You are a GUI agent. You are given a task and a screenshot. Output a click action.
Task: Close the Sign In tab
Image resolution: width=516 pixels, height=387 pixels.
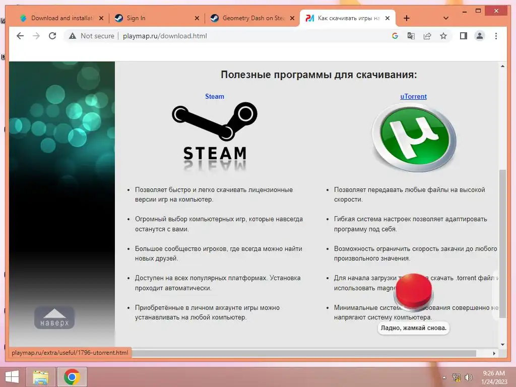coord(197,18)
